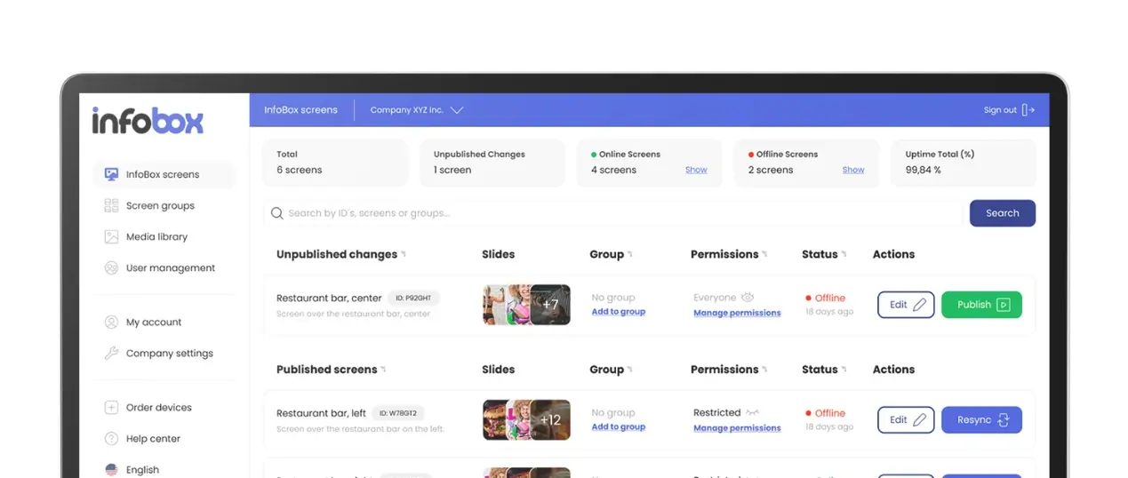1128x478 pixels.
Task: Resync Restaurant bar, left screen
Action: pos(981,419)
